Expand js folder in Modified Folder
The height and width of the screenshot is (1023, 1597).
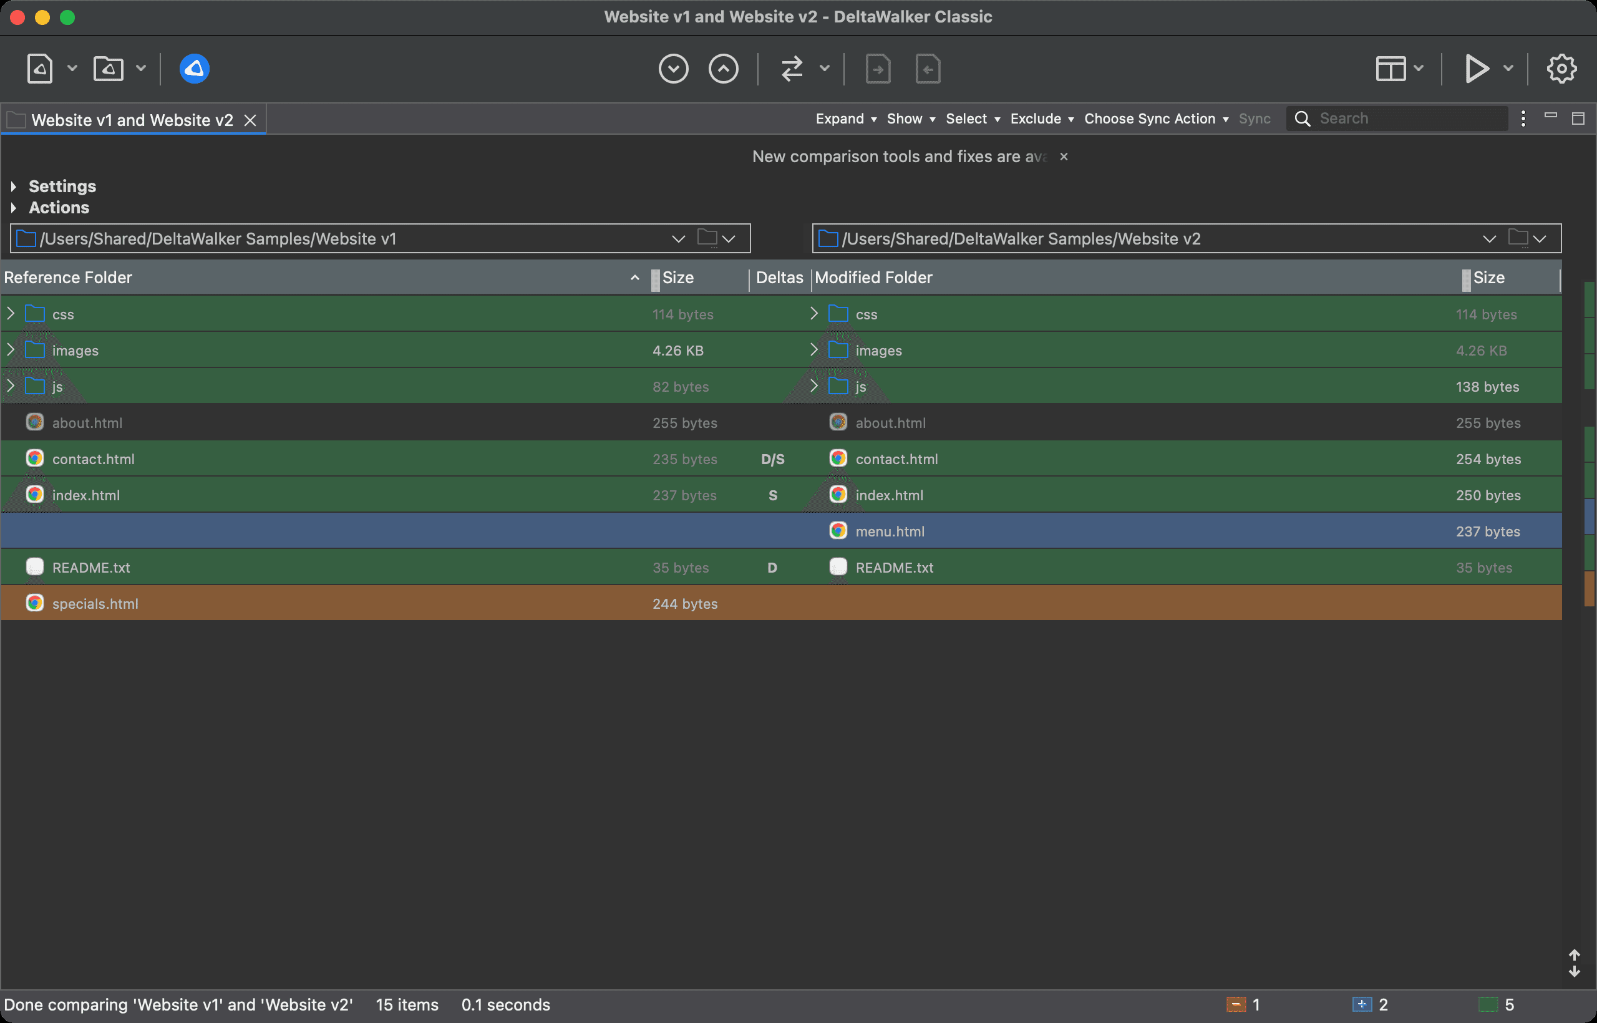coord(813,386)
